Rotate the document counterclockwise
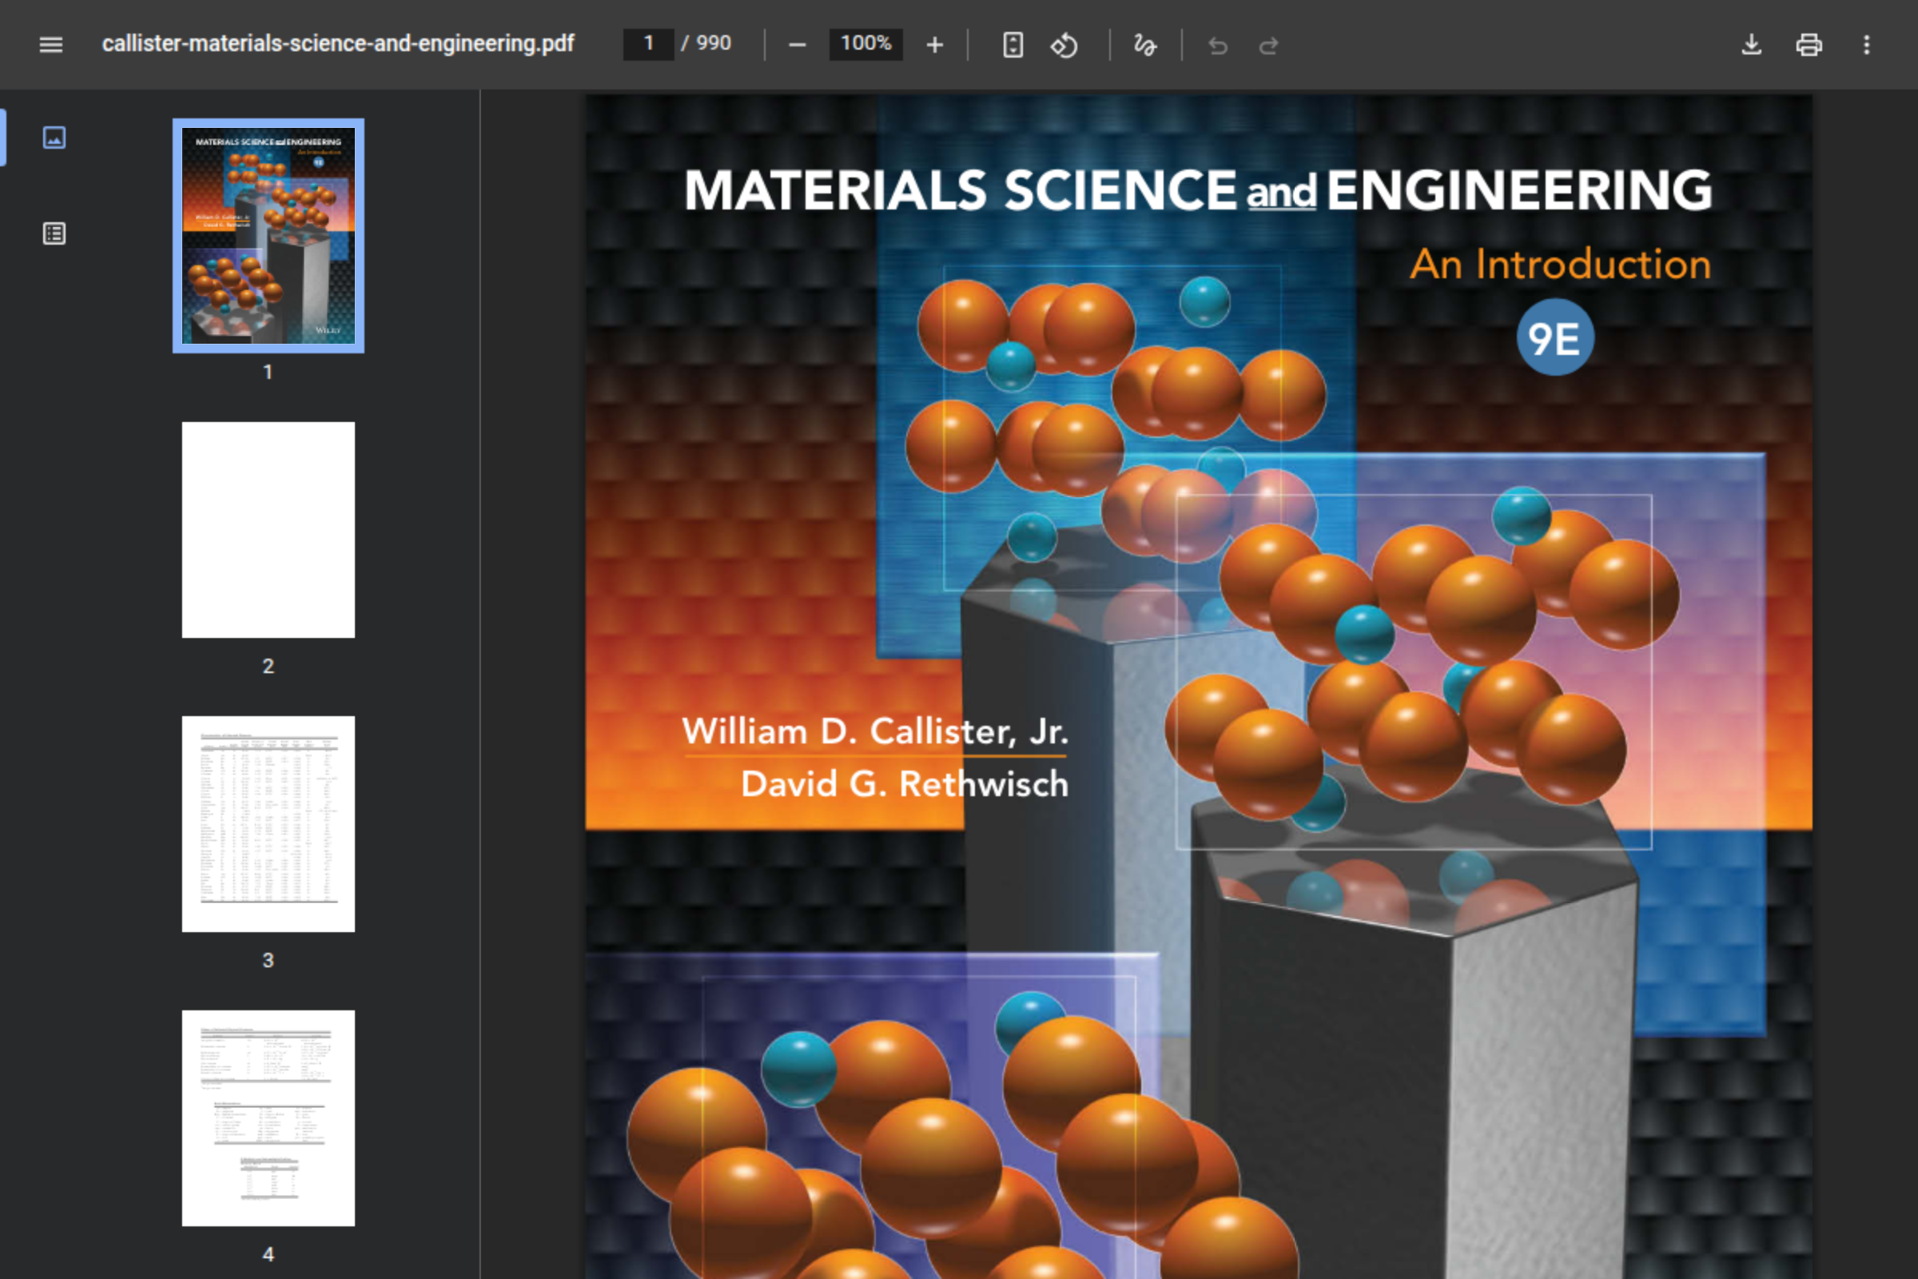This screenshot has height=1279, width=1918. pos(1064,45)
